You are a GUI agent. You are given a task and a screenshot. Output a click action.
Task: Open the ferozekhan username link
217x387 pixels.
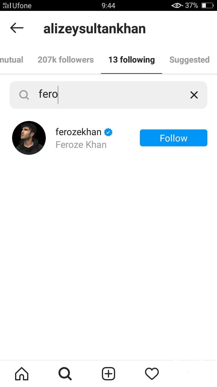pos(78,132)
